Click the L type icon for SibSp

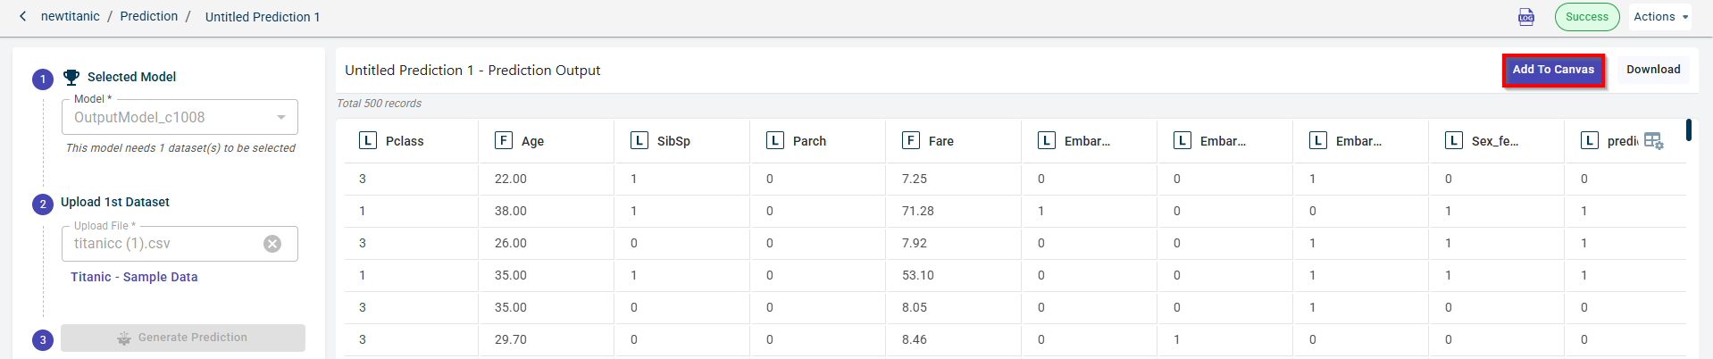(x=639, y=141)
